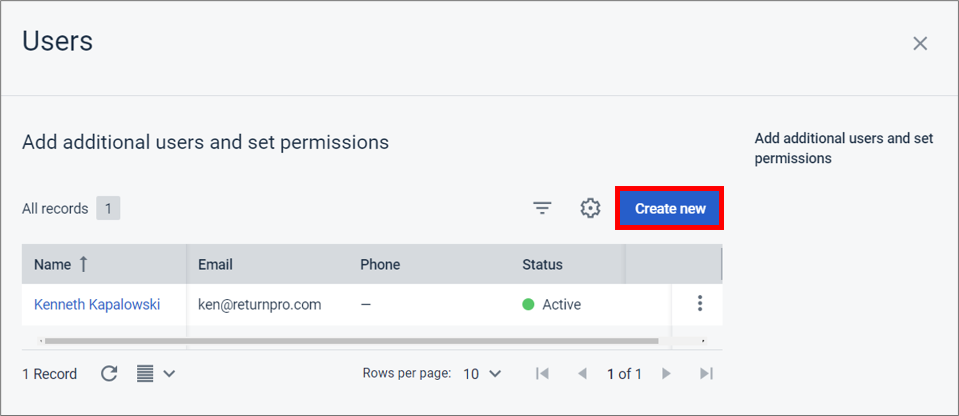Sort by Name column arrow
The height and width of the screenshot is (416, 959).
point(84,264)
